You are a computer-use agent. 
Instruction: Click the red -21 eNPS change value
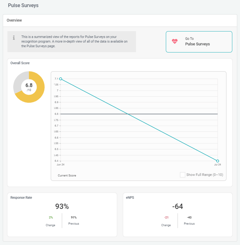(x=166, y=217)
